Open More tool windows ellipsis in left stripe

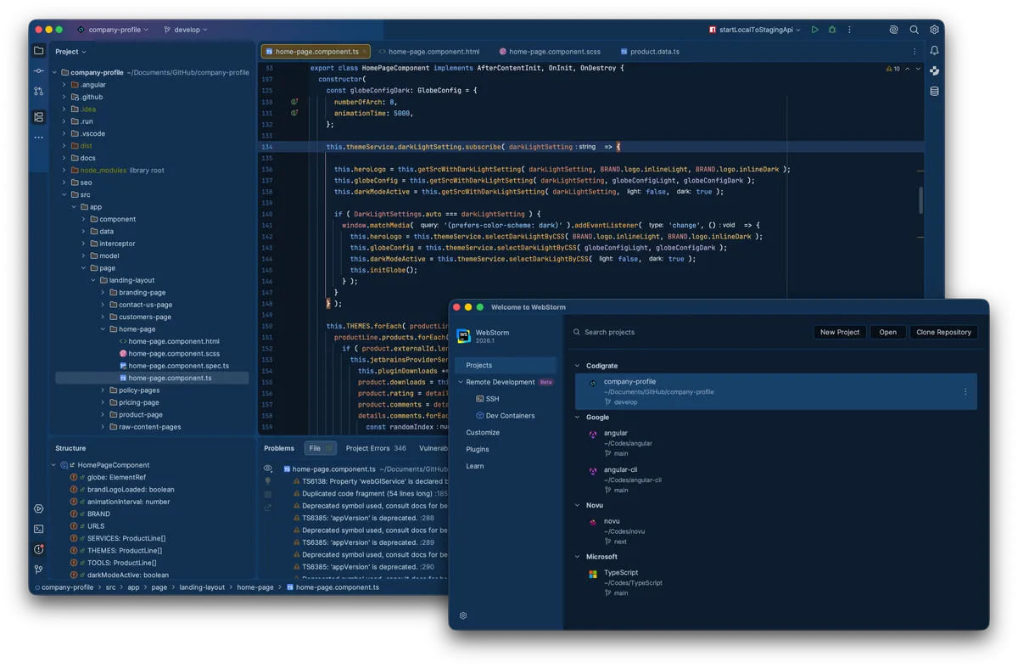click(38, 138)
